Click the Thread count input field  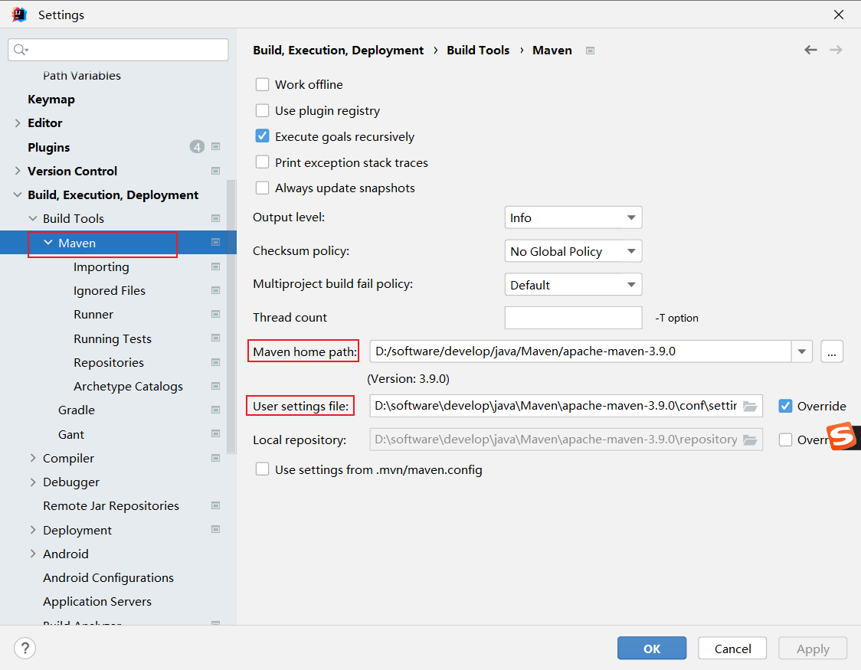coord(573,318)
